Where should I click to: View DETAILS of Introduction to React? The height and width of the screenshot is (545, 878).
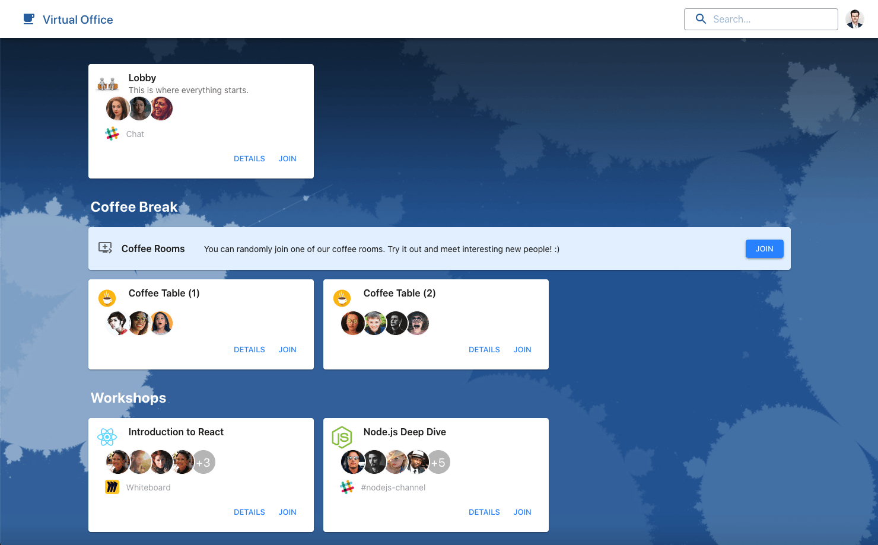point(249,512)
